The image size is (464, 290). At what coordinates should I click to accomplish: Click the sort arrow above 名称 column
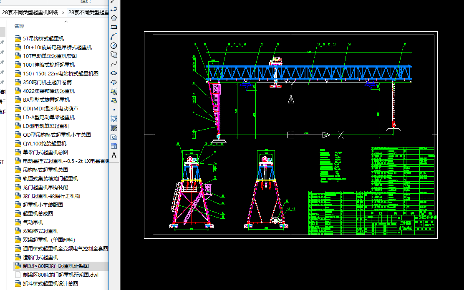coord(66,21)
